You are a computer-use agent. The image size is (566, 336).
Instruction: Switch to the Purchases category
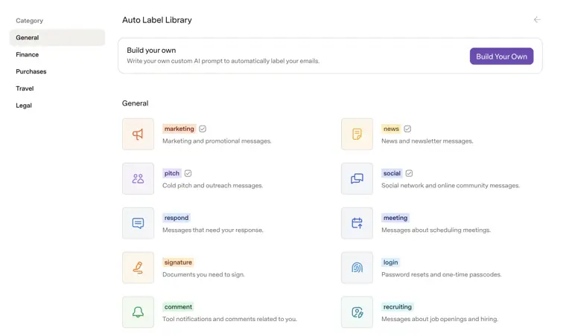(31, 71)
